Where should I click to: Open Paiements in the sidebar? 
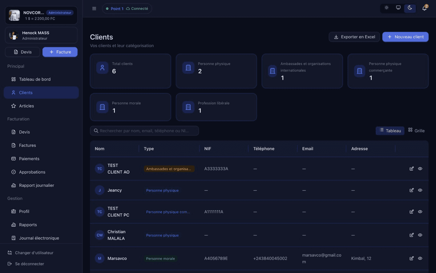click(x=41, y=159)
